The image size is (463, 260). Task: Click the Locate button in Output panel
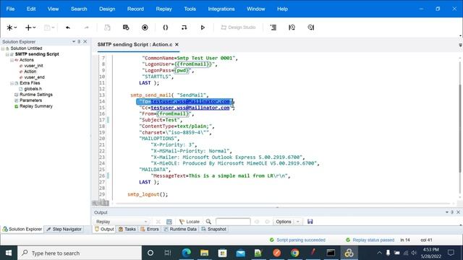click(190, 222)
